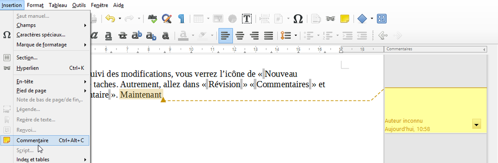Open the Fenêtre menu
498x163 pixels.
point(100,5)
